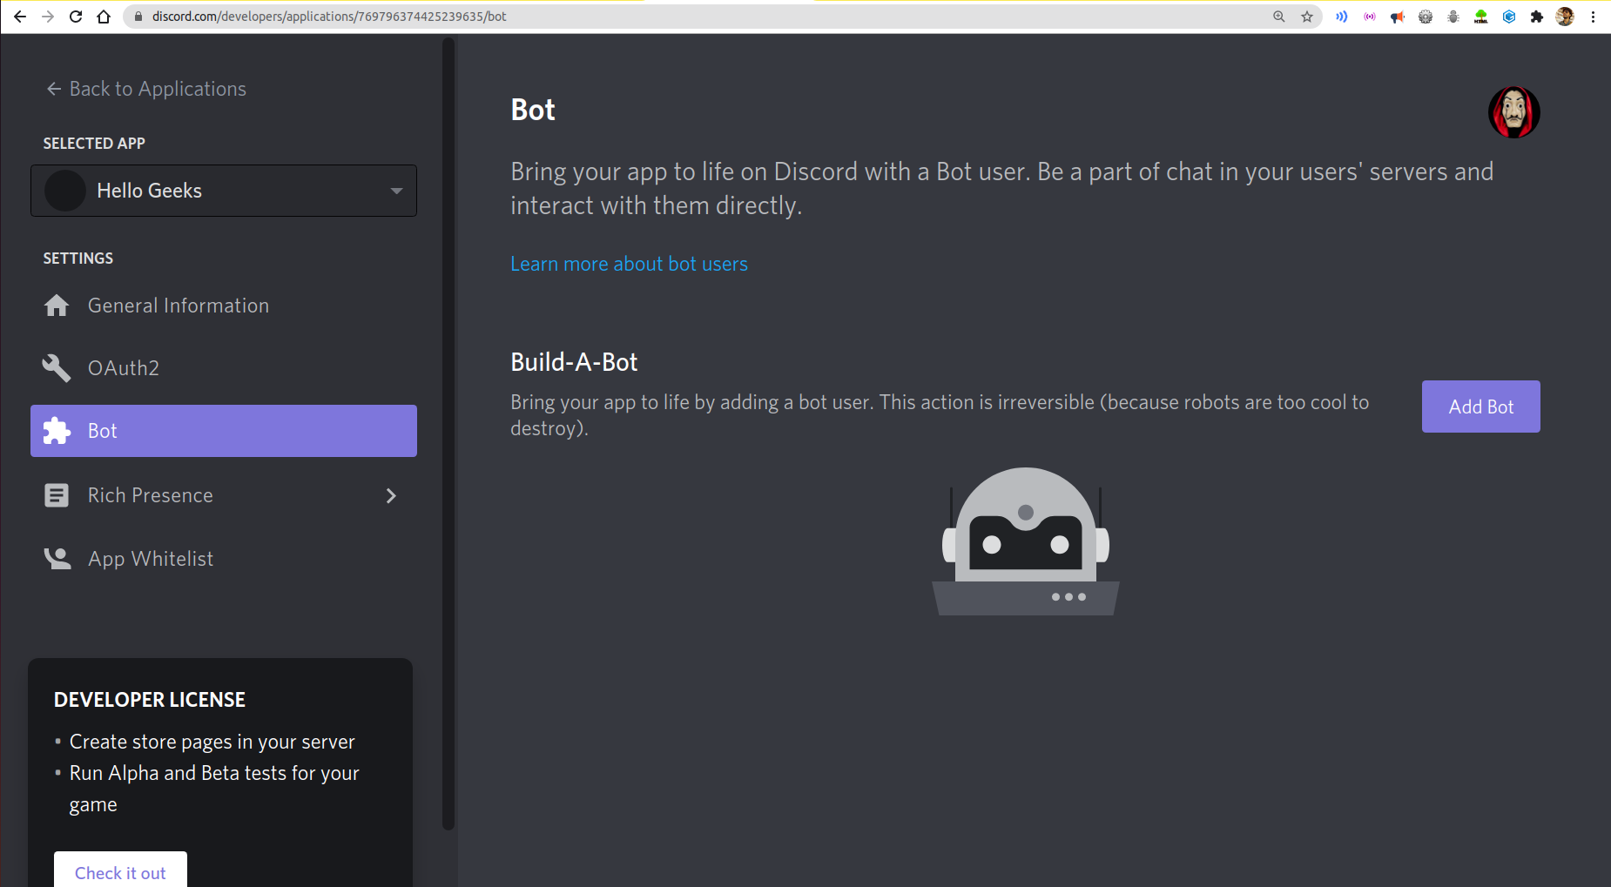Viewport: 1611px width, 887px height.
Task: Click the DEVELOPER LICENSE heading
Action: point(150,700)
